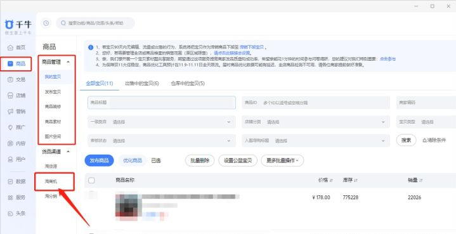Viewport: 456px width, 234px height.
Task: Select 淘商机 under 货品渠道
Action: (51, 181)
